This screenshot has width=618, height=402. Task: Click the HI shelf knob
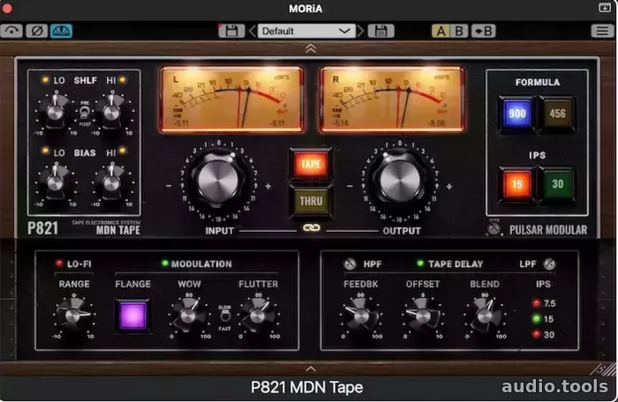pos(111,112)
